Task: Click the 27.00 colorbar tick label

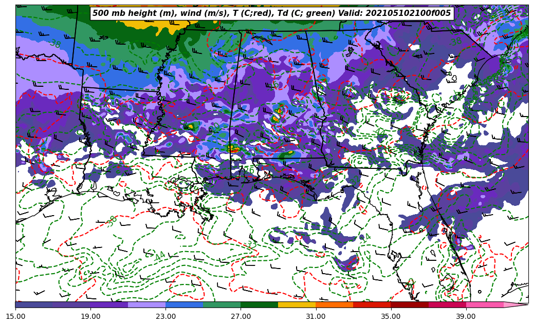Action: pos(241,316)
